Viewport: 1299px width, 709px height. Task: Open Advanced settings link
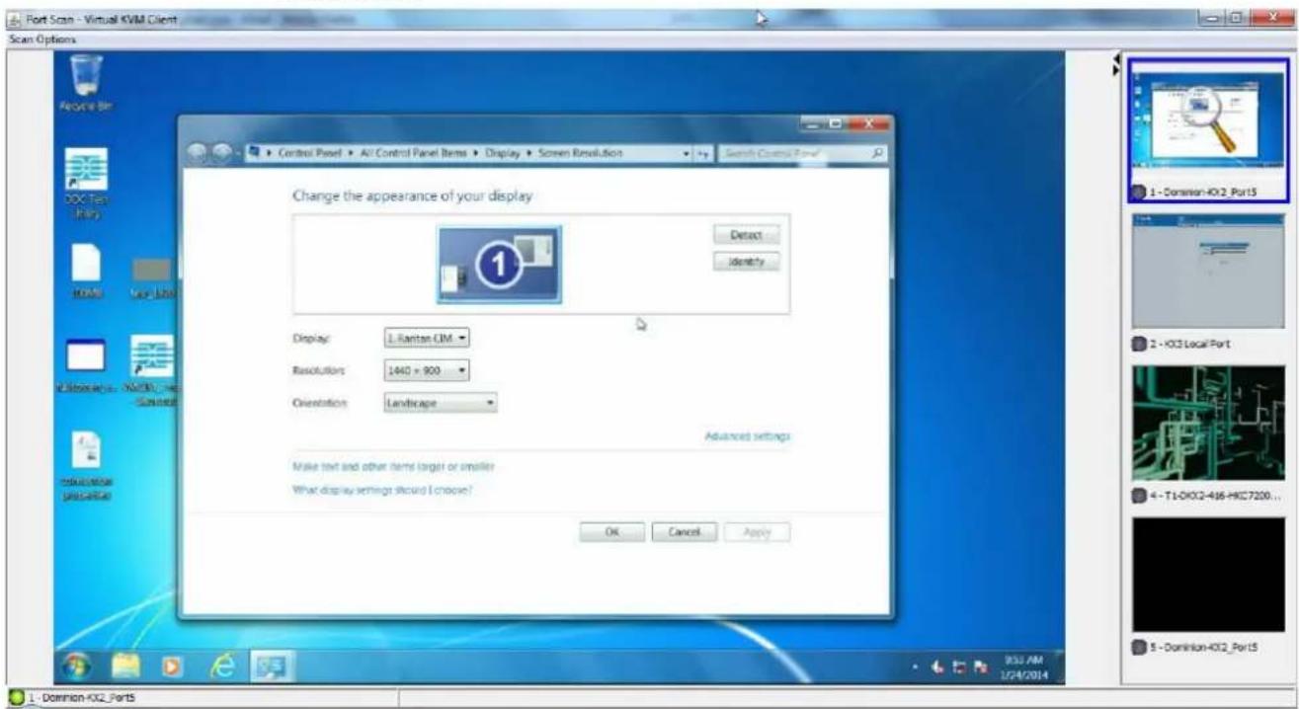tap(748, 435)
